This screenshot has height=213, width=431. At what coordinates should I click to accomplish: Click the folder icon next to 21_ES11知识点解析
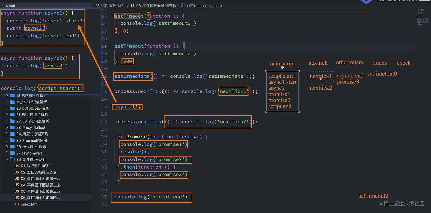tap(12, 115)
